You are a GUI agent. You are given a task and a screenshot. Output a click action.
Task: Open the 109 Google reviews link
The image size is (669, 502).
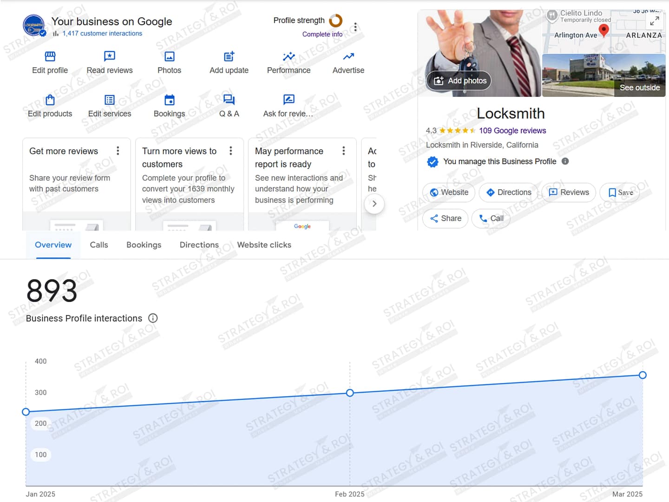(512, 131)
